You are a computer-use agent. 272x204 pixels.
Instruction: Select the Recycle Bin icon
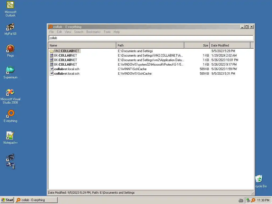tap(261, 181)
